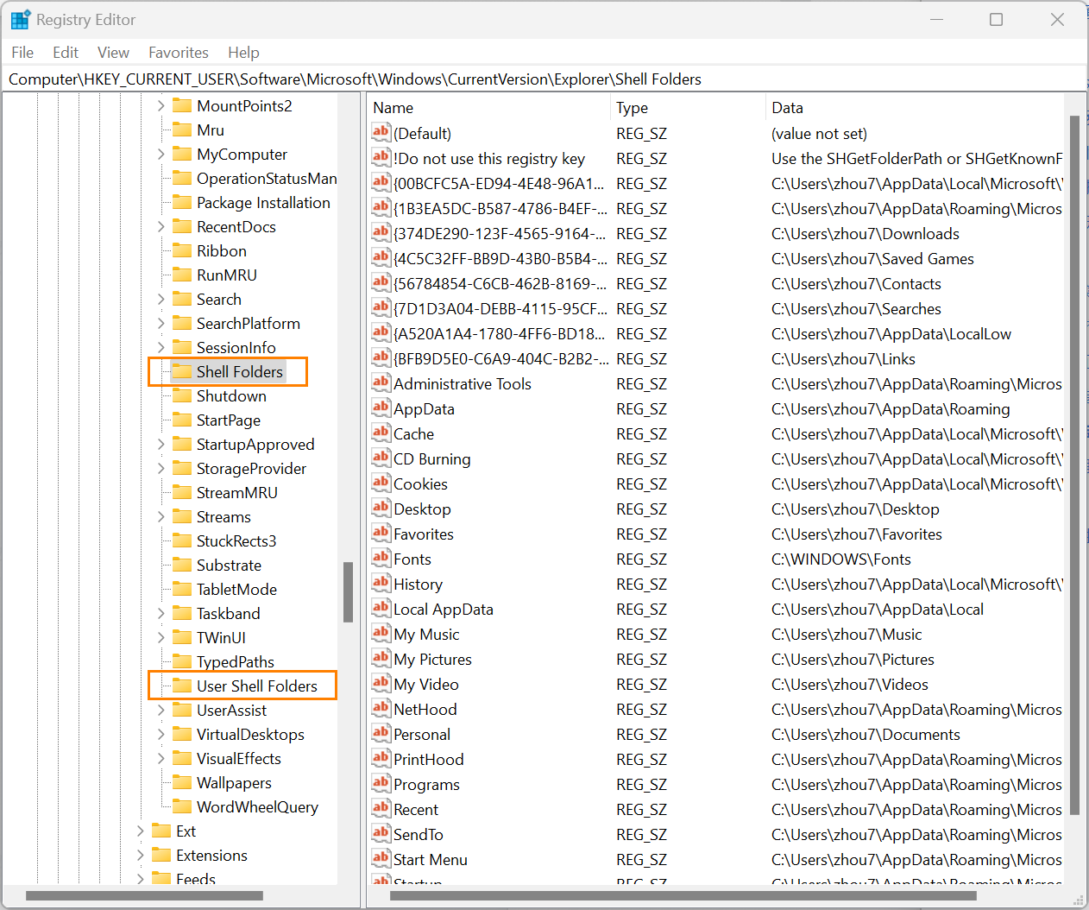Click the string icon beside Favorites value
The width and height of the screenshot is (1089, 910).
(x=381, y=533)
